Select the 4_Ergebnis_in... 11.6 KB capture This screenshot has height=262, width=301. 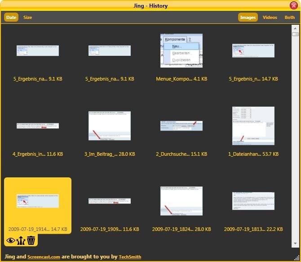tap(38, 126)
